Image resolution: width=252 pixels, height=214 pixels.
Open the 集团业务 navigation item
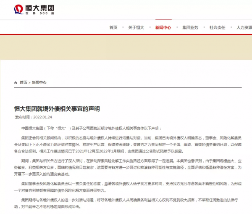click(190, 27)
